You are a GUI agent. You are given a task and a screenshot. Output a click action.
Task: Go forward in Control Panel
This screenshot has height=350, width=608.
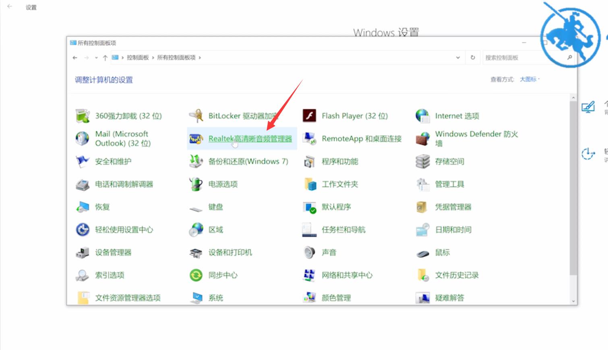pyautogui.click(x=86, y=58)
